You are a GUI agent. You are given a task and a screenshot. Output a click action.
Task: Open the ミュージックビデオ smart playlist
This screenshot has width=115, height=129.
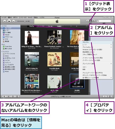(x=10, y=65)
